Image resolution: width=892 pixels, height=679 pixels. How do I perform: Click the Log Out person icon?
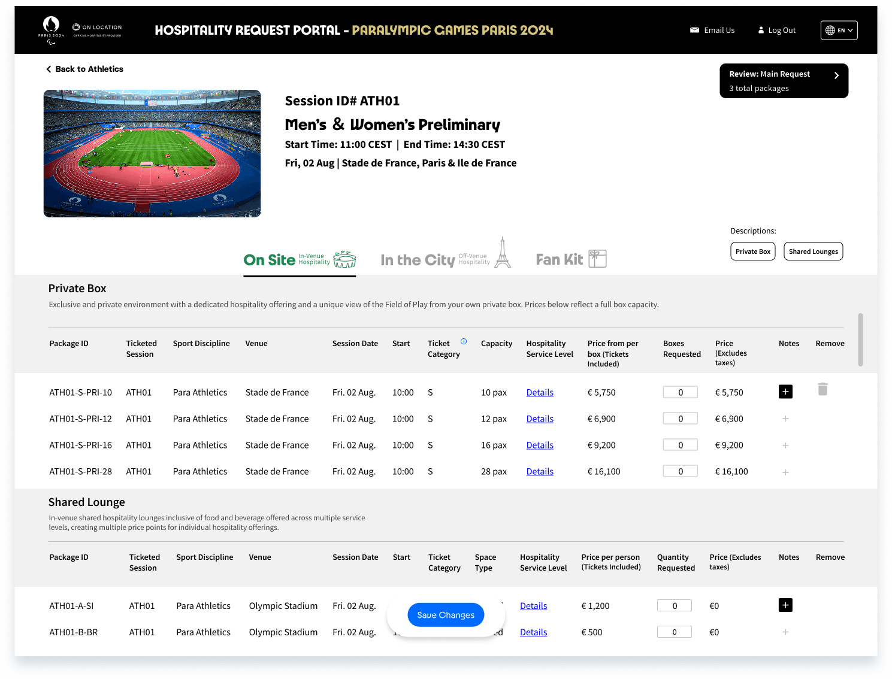[761, 30]
